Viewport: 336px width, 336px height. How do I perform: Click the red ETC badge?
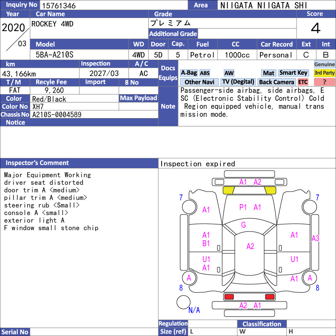303,82
